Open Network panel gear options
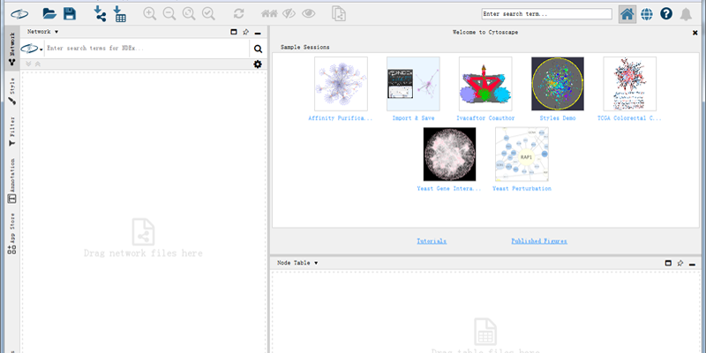This screenshot has height=353, width=706. [x=257, y=64]
